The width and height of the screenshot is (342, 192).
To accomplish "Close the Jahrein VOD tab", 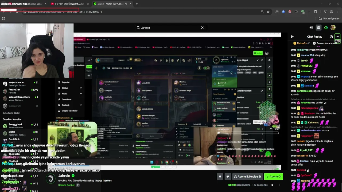I will tap(130, 4).
